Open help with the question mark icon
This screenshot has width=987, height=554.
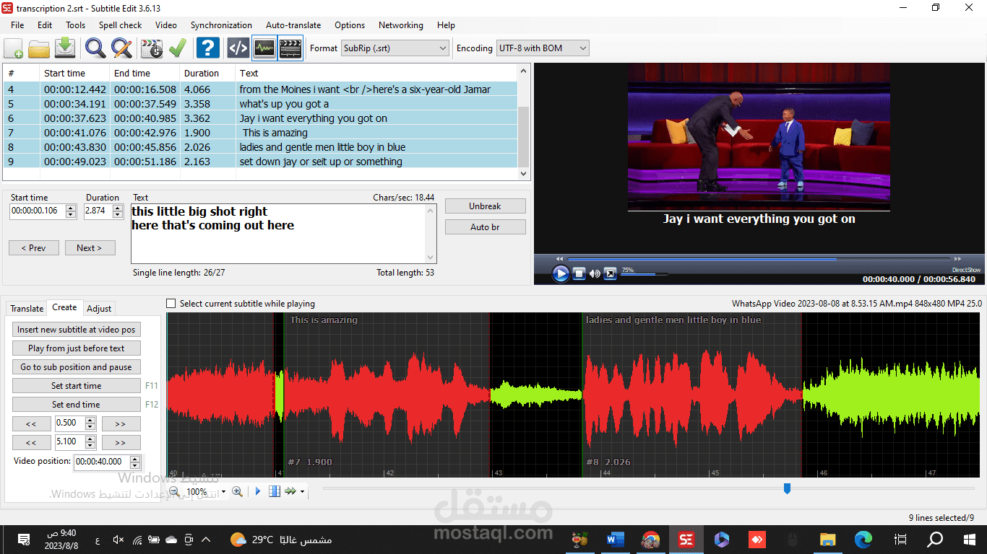coord(207,48)
